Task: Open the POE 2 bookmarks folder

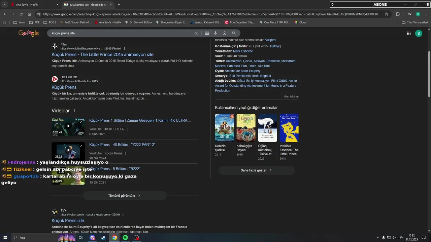Action: [50, 23]
